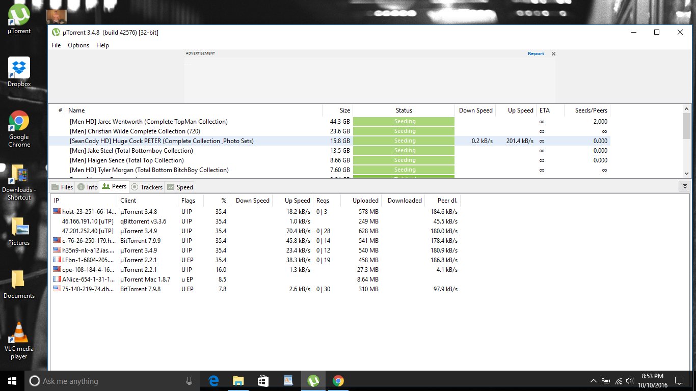696x391 pixels.
Task: Sort torrents by the Size column header
Action: click(x=337, y=110)
